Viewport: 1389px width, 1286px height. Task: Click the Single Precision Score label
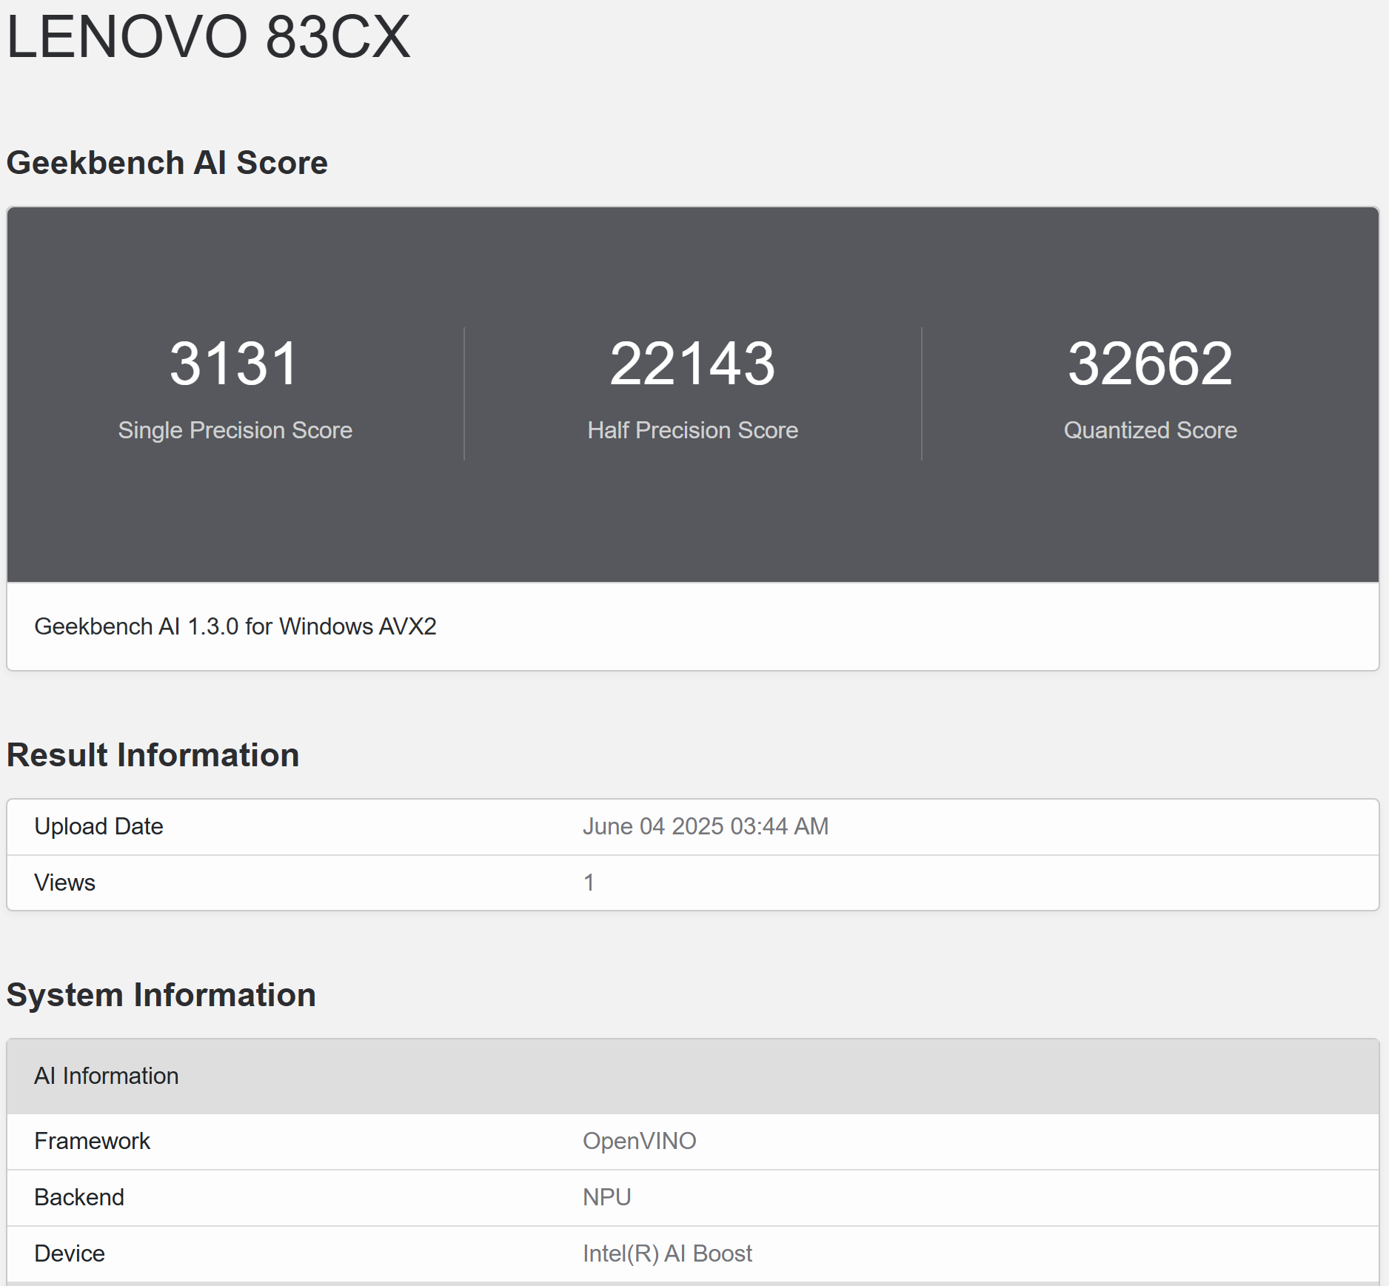click(x=235, y=430)
